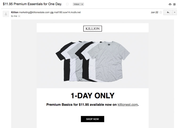Click the t-shirts product image
The height and width of the screenshot is (128, 181).
[93, 61]
